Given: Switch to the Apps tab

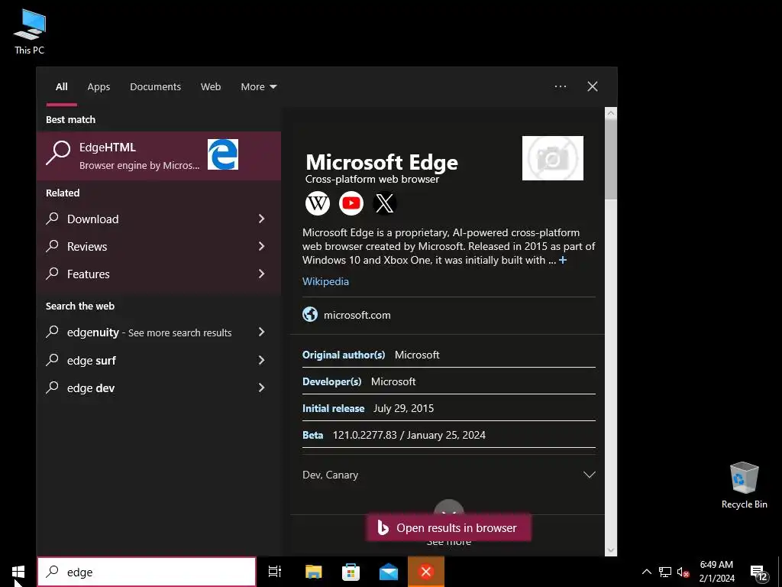Looking at the screenshot, I should 99,86.
